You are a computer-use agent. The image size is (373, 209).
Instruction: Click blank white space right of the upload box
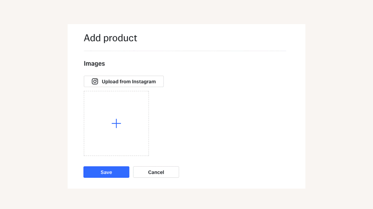coord(223,123)
